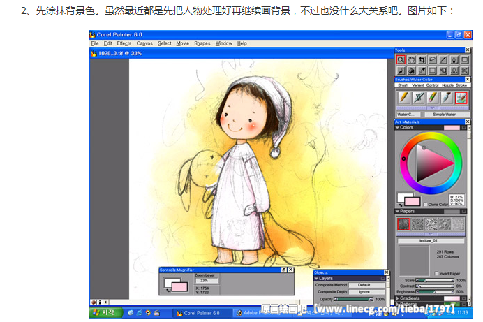
Task: Select the Brush tool in Tools palette
Action: (401, 71)
